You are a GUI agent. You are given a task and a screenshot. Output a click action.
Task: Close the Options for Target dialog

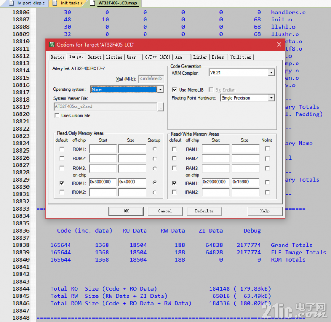point(279,44)
